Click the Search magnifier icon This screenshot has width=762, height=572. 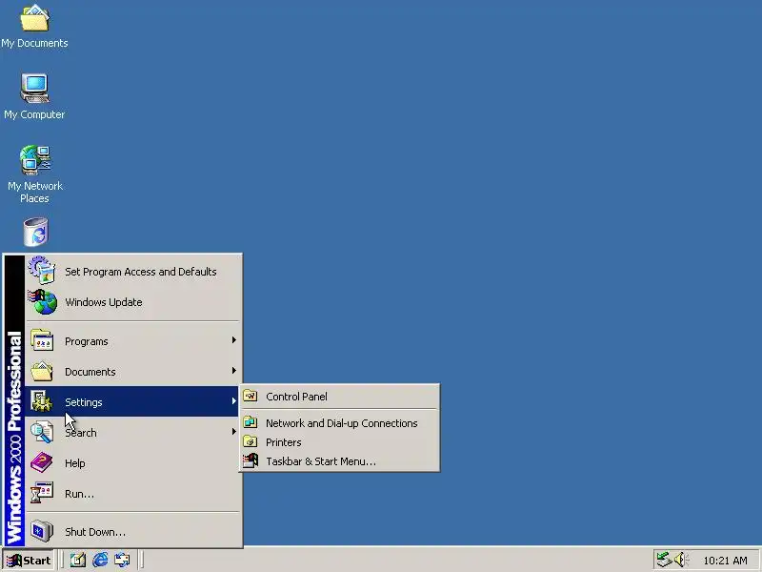tap(42, 432)
